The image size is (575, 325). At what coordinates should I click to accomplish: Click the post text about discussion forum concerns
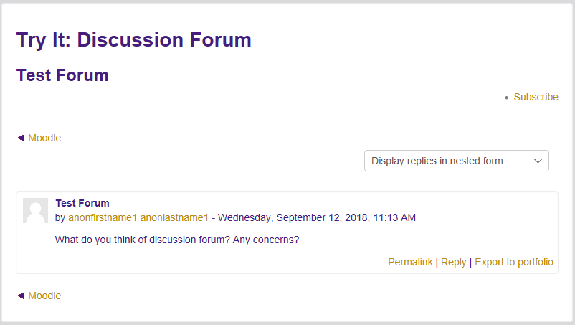click(x=176, y=240)
